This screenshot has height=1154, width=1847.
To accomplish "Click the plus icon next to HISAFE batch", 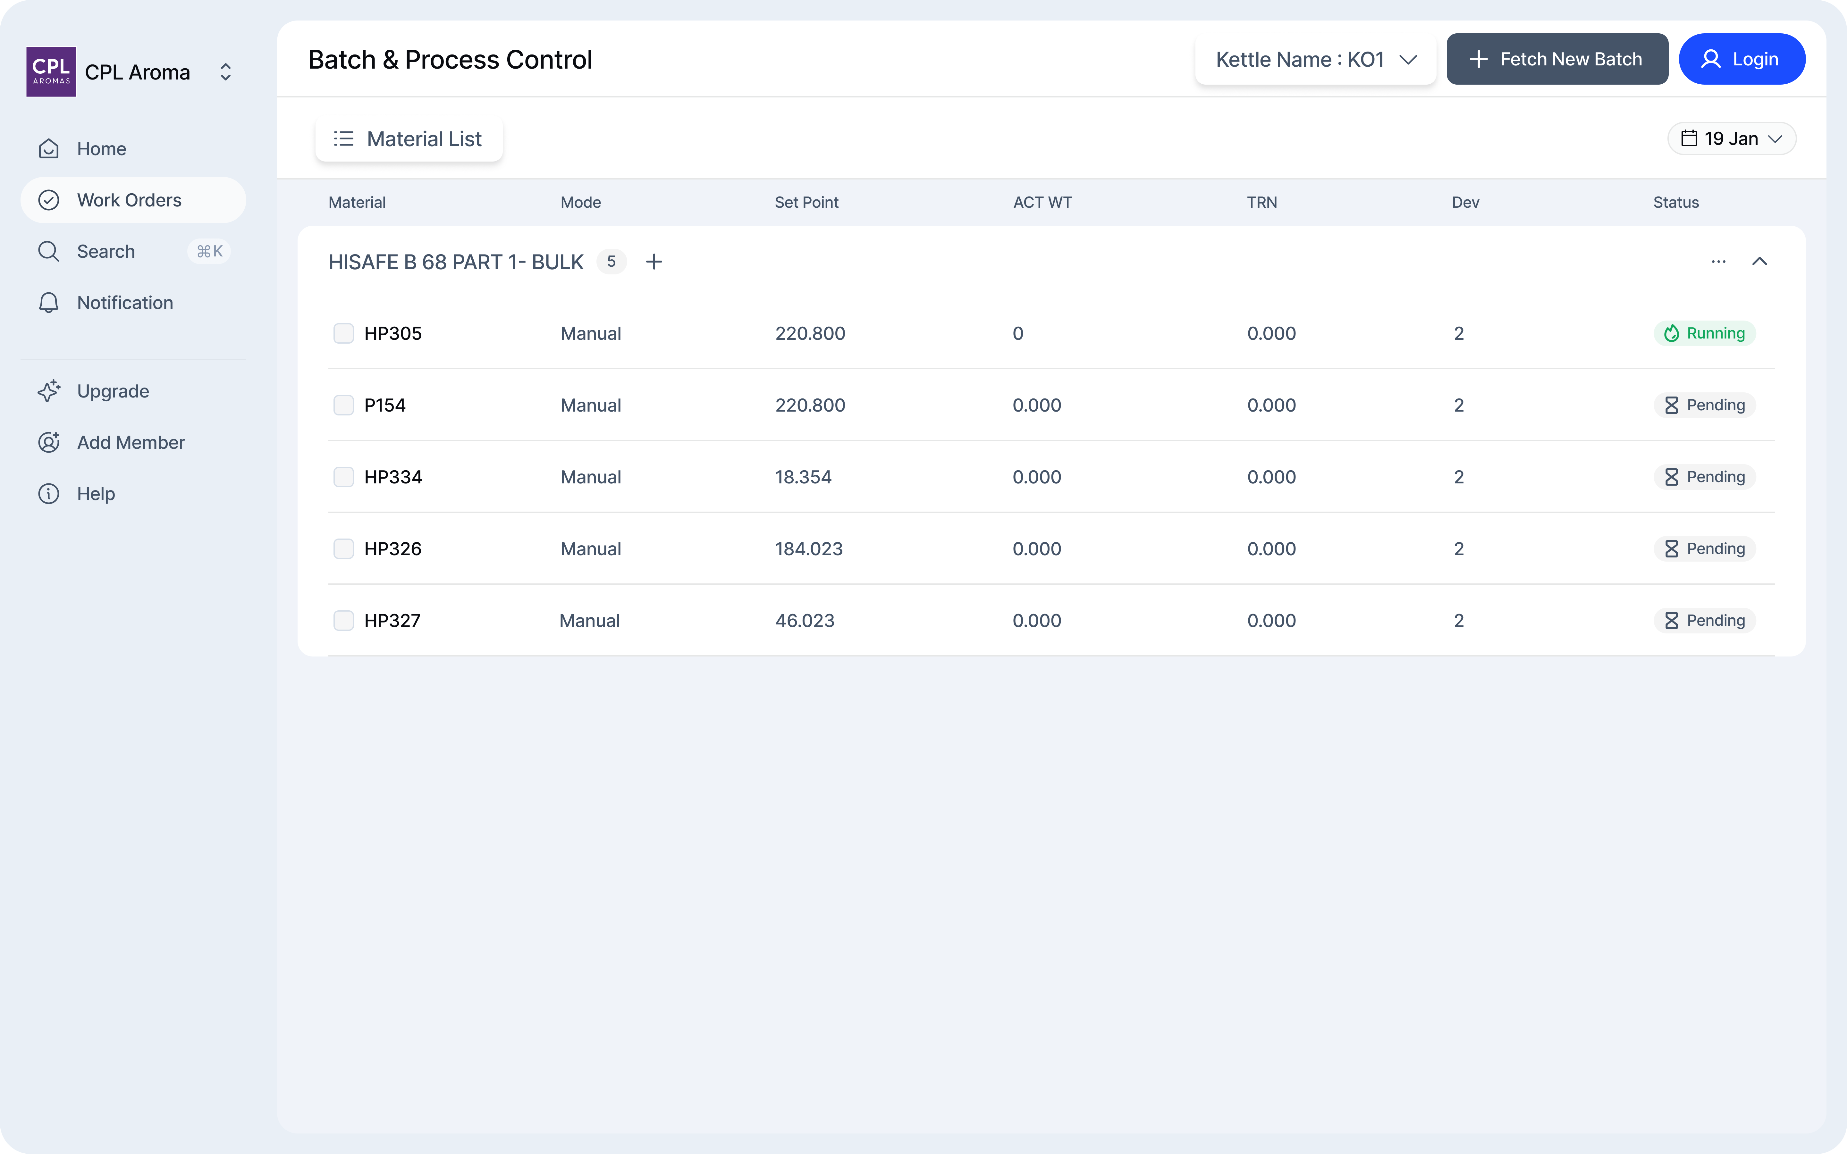I will tap(654, 262).
